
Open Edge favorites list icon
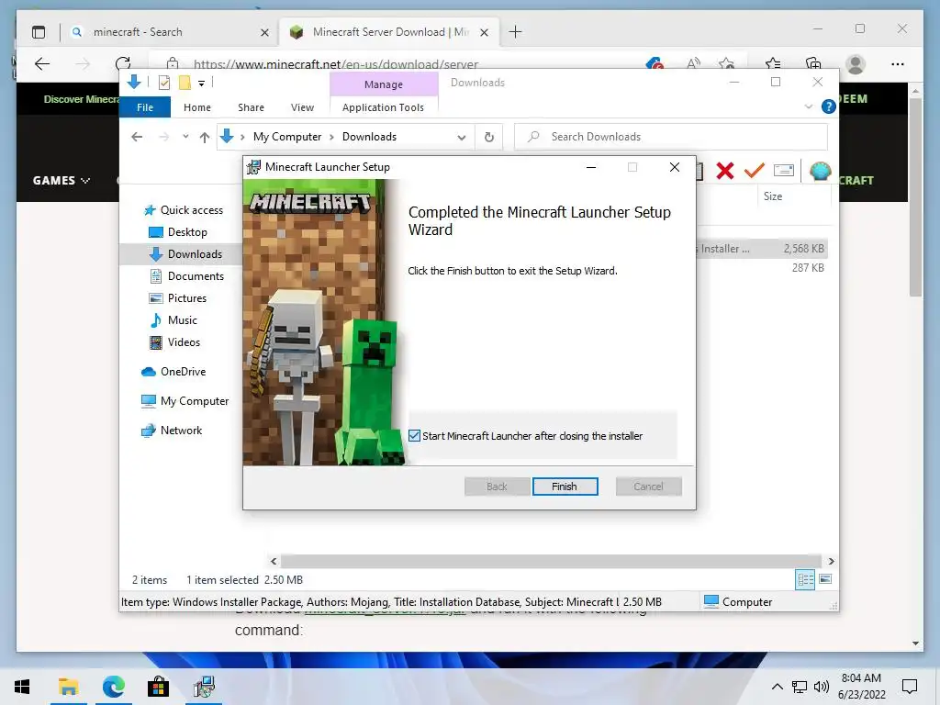pos(773,63)
